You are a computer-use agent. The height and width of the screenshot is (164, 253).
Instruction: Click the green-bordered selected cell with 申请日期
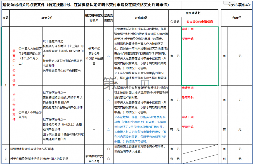[200, 56]
